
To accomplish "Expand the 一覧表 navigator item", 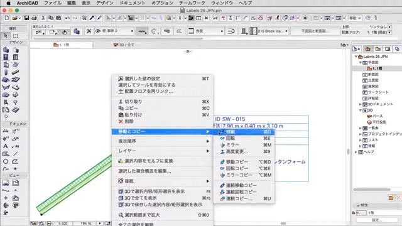I will pos(360,128).
